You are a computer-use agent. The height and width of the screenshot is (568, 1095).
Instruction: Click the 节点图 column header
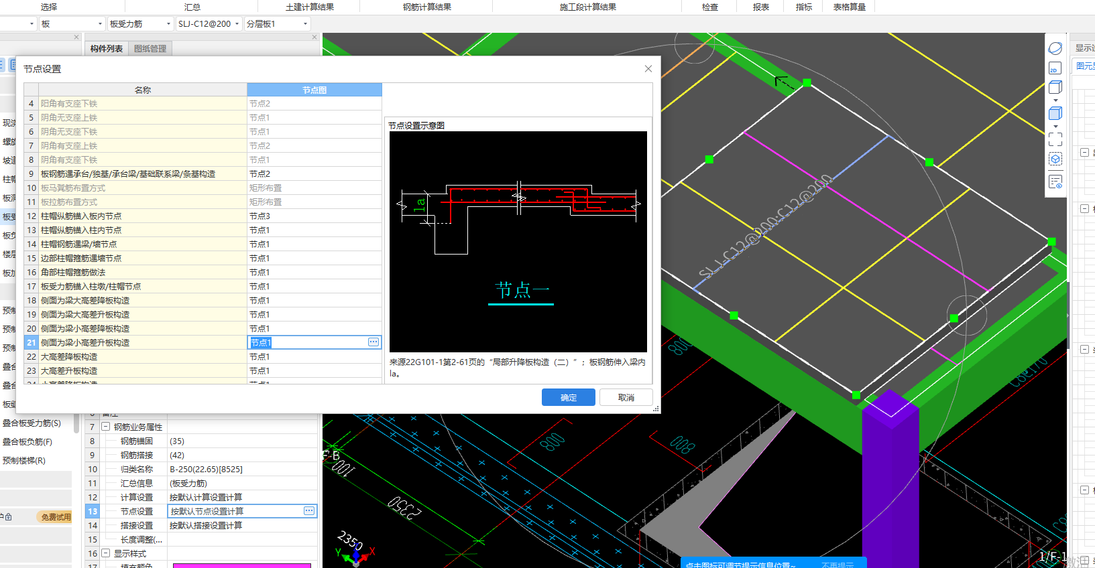(x=314, y=90)
